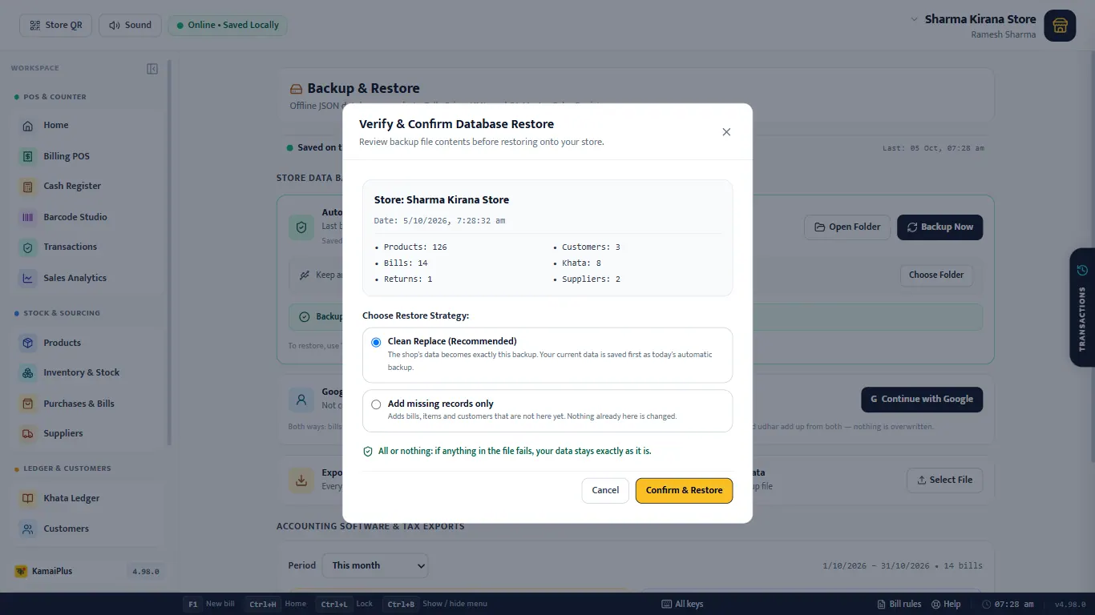
Task: Toggle the Sound button
Action: (x=130, y=25)
